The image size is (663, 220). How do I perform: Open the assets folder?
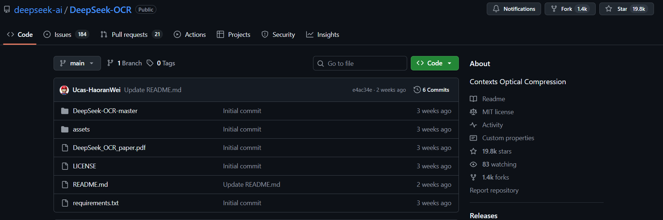pyautogui.click(x=81, y=129)
